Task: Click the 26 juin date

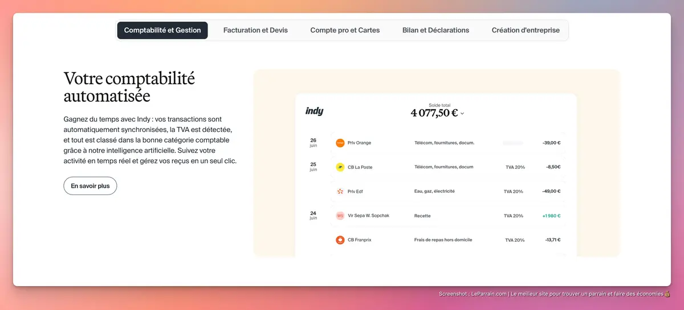Action: click(x=313, y=142)
